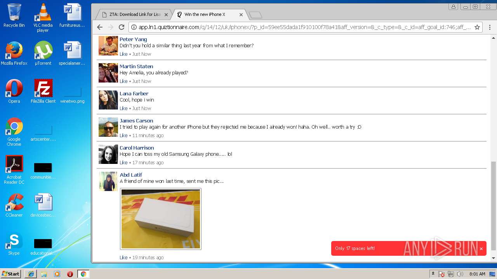Open Acrobat Reader DC shortcut
This screenshot has width=497, height=279.
tap(14, 170)
